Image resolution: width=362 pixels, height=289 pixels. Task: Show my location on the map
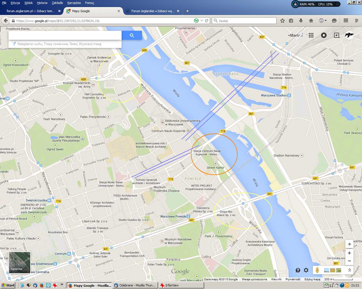(x=350, y=244)
